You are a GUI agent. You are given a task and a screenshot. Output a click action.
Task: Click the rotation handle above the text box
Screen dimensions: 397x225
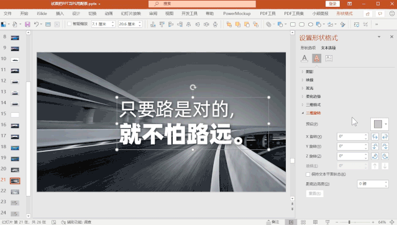coord(193,87)
